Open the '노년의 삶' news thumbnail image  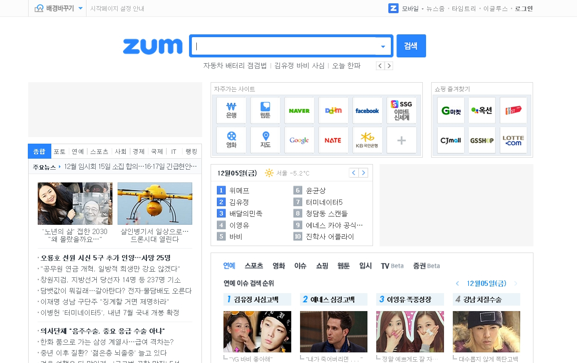point(75,204)
